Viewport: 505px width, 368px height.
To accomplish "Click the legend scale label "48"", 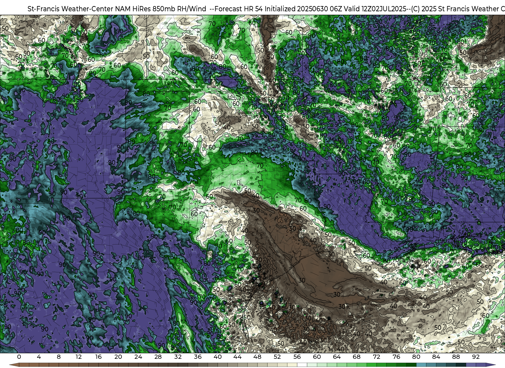I will pos(257,357).
